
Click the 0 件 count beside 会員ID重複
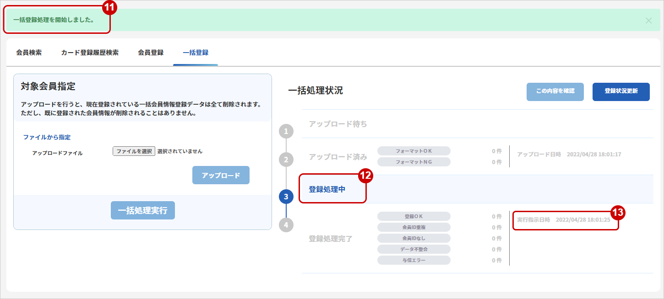coord(497,227)
